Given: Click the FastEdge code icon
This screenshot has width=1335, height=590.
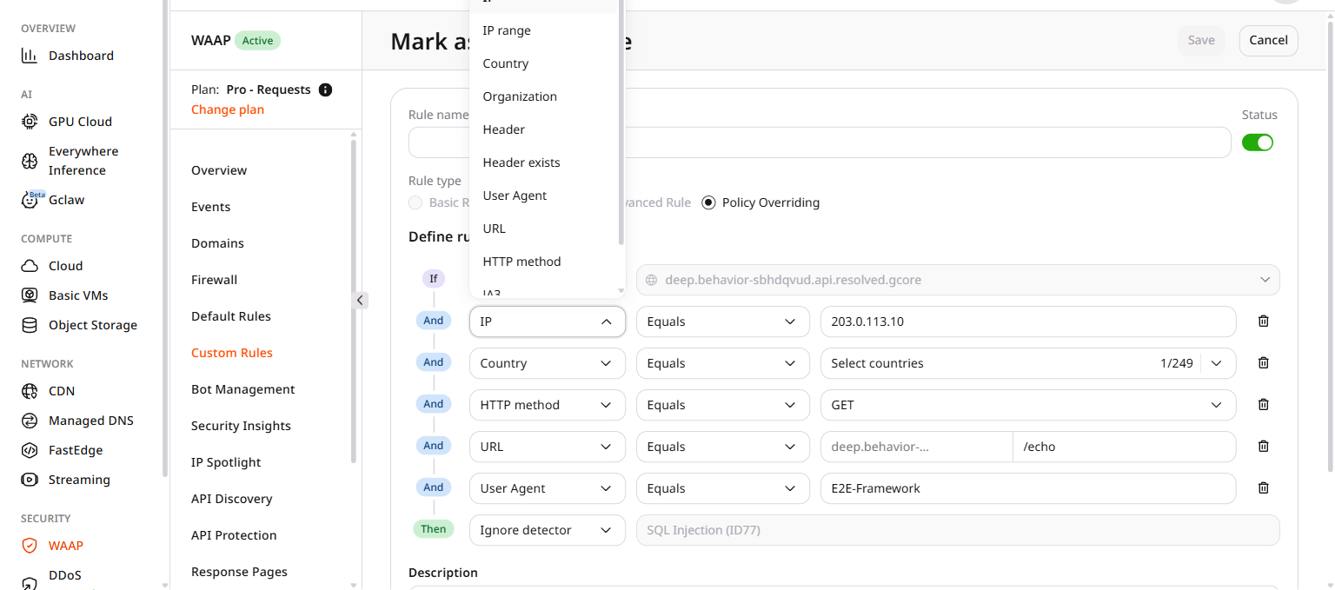Looking at the screenshot, I should click(30, 450).
